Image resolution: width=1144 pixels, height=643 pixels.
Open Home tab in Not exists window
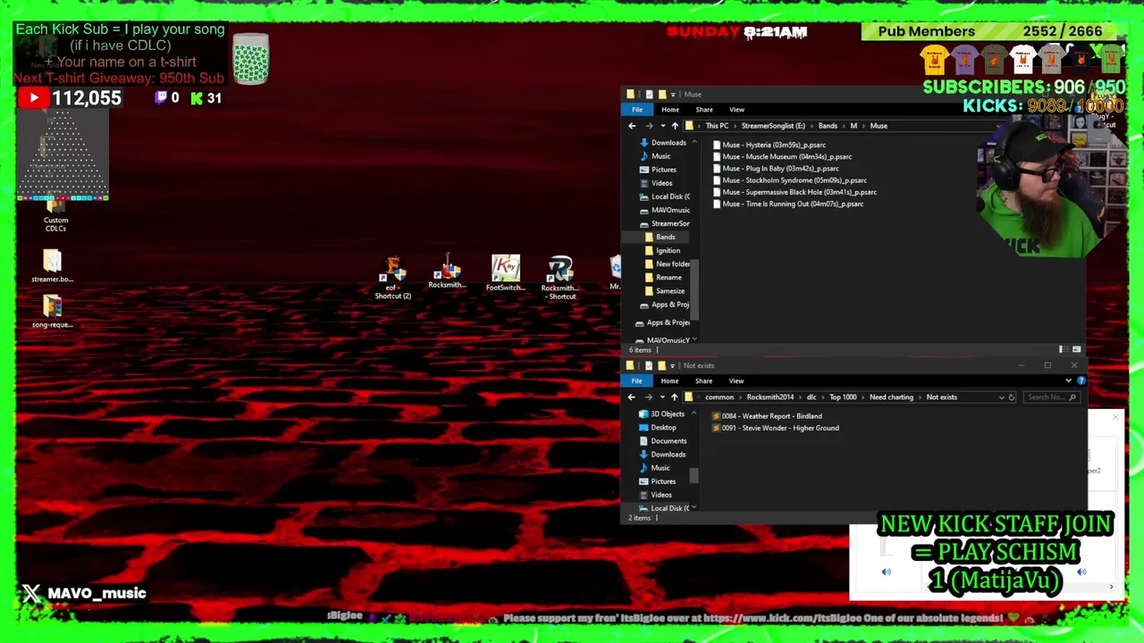click(669, 381)
